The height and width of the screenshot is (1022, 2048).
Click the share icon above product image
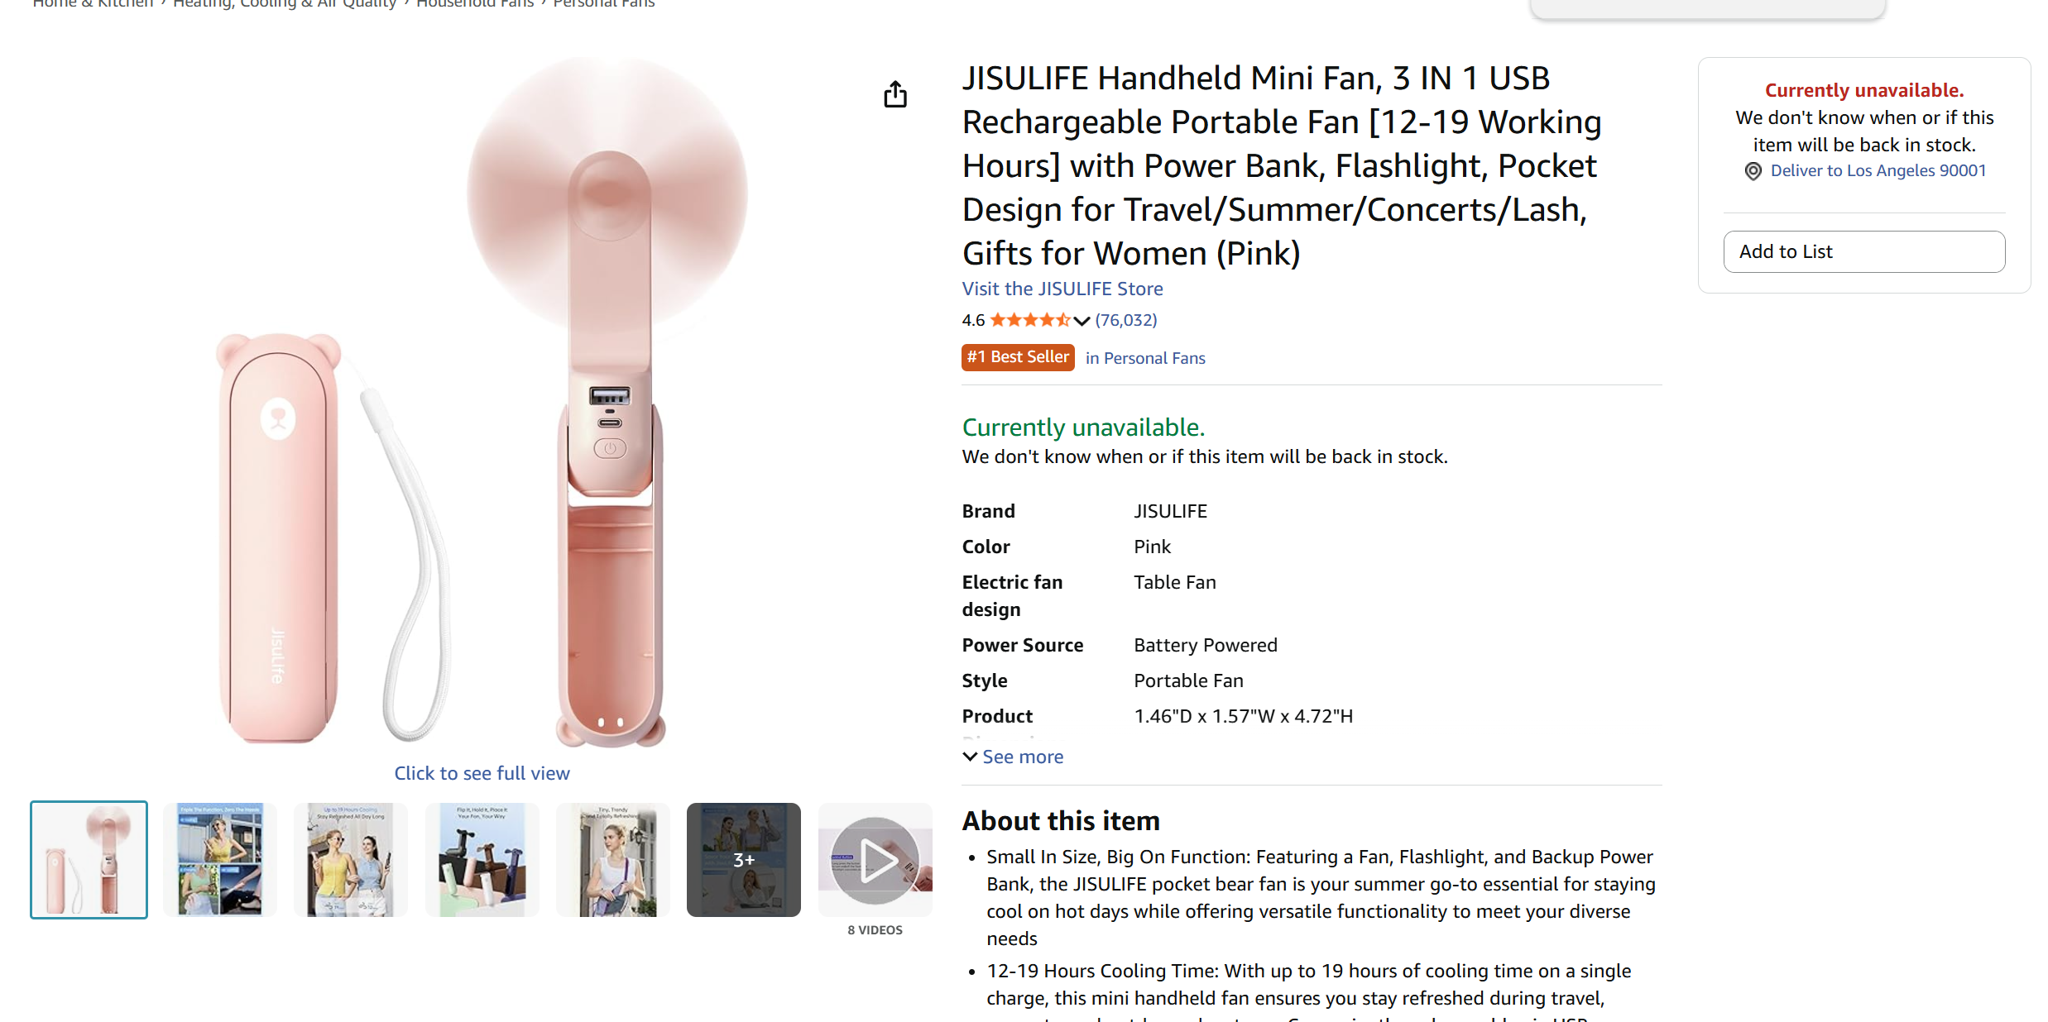895,94
